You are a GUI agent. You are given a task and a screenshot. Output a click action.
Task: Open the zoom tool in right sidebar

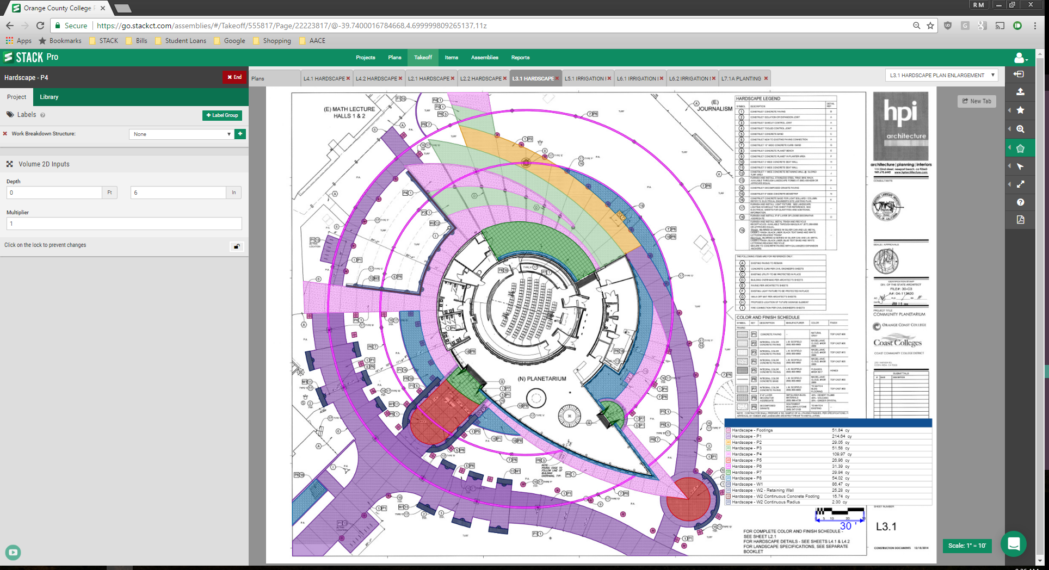1020,129
